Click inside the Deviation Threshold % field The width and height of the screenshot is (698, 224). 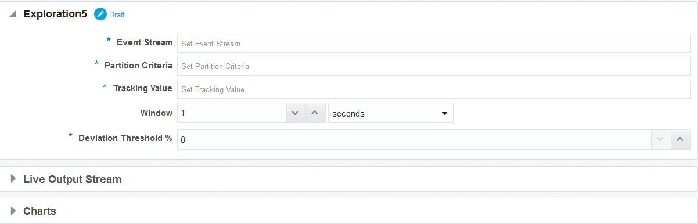point(414,139)
